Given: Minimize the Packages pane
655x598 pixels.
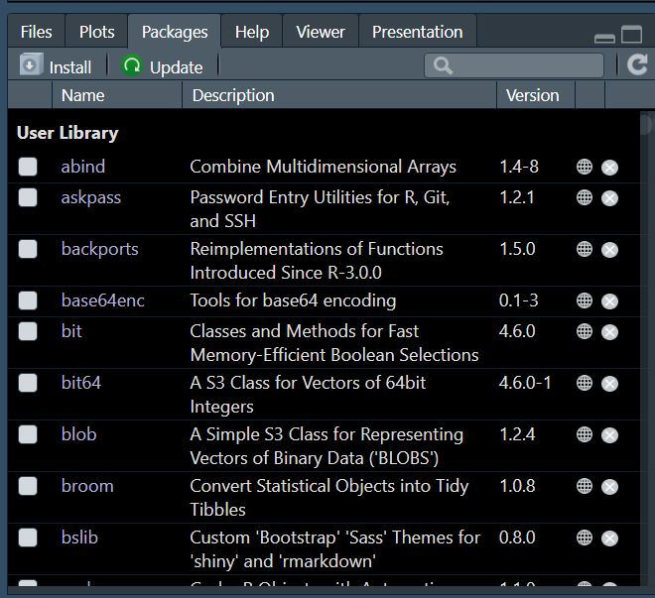Looking at the screenshot, I should click(x=604, y=39).
